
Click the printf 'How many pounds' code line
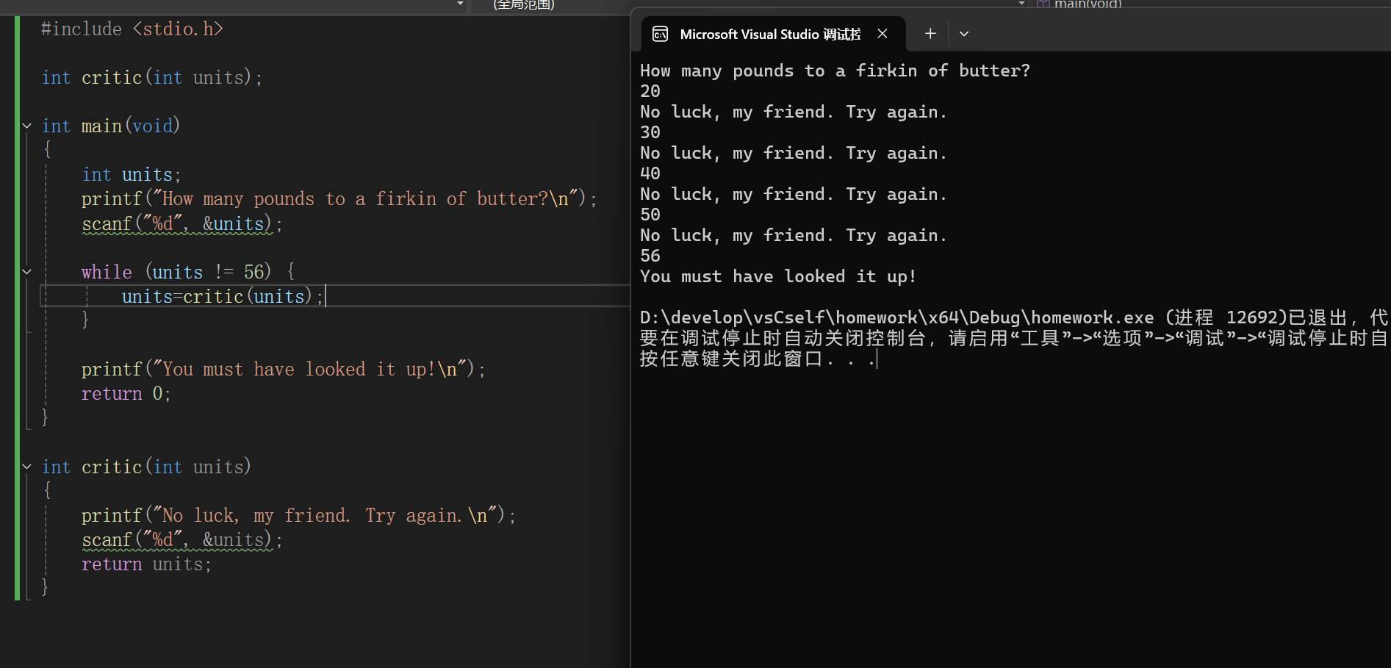click(x=339, y=198)
